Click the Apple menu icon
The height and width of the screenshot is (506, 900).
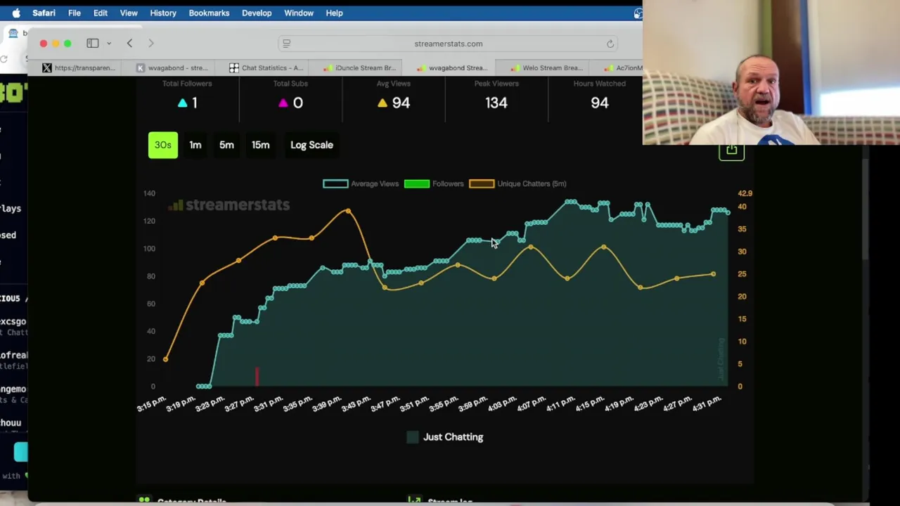click(x=15, y=13)
